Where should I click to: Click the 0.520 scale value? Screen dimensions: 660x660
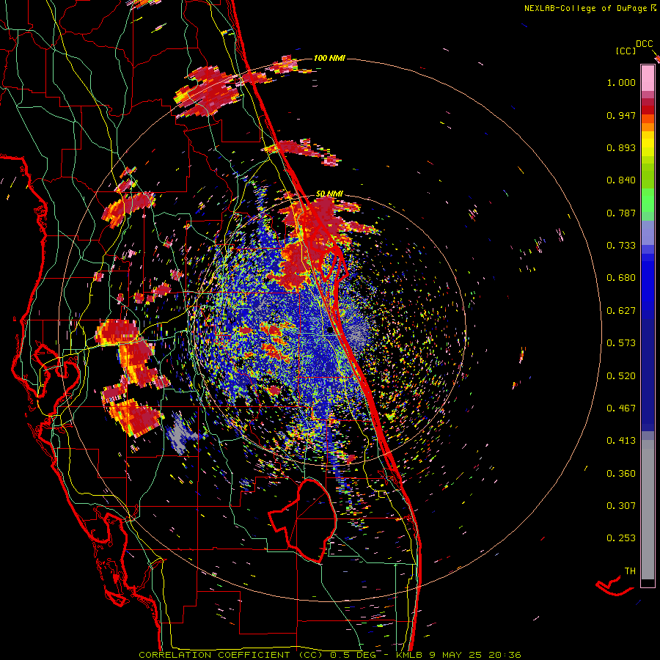tap(621, 376)
